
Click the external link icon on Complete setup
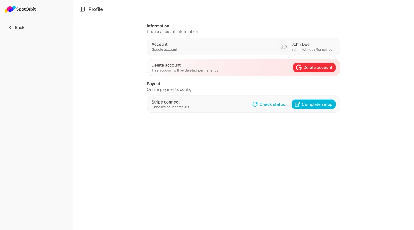pos(297,104)
